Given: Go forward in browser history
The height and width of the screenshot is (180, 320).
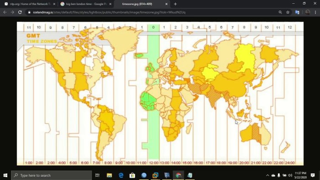Looking at the screenshot, I should (x=12, y=12).
